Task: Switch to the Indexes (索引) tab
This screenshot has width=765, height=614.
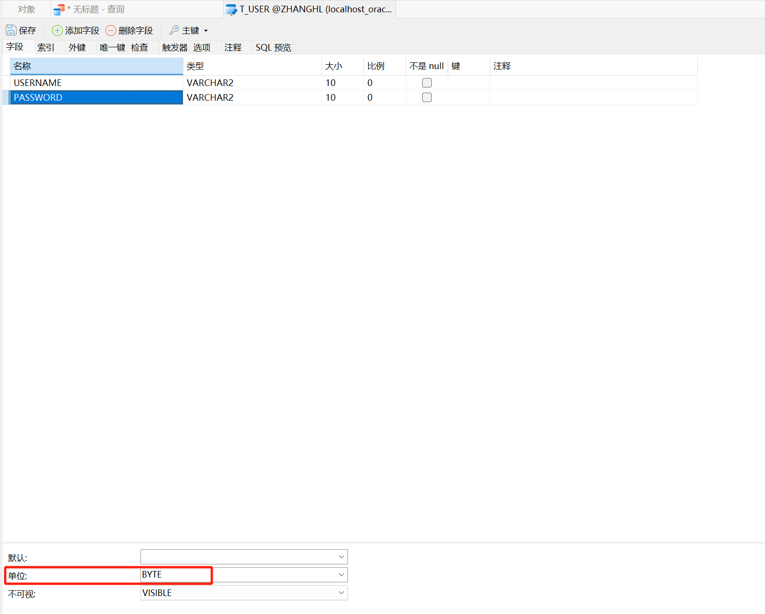Action: (x=46, y=47)
